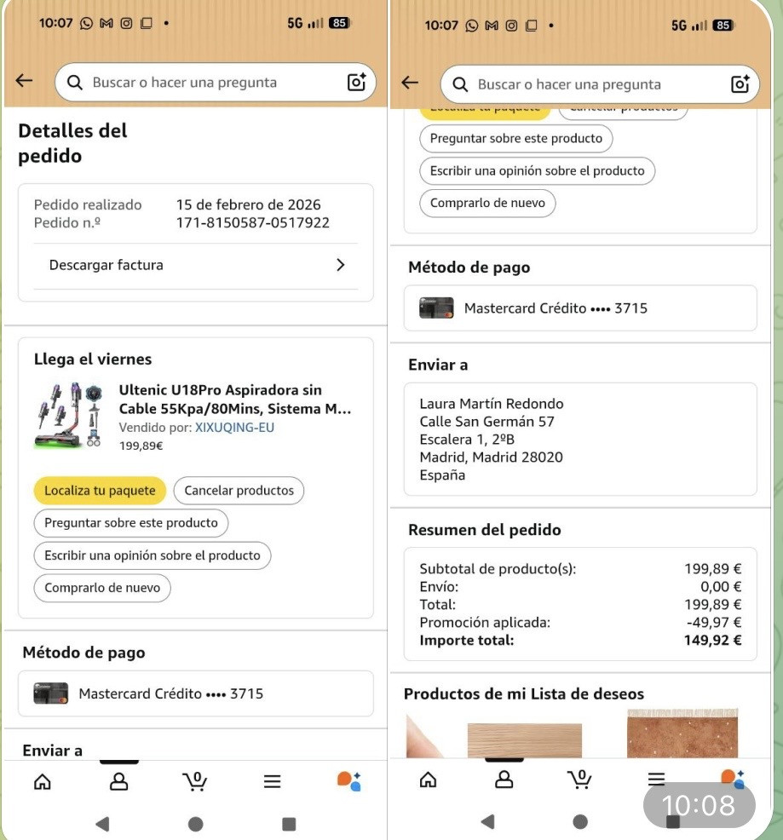This screenshot has height=840, width=783.
Task: Tap Escribir una opinión button in left screen
Action: click(x=153, y=555)
